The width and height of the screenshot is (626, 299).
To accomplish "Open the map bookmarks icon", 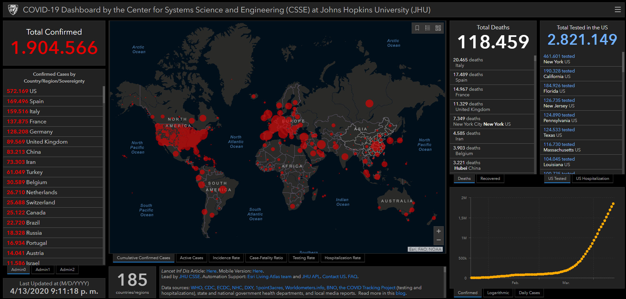I will (x=417, y=28).
